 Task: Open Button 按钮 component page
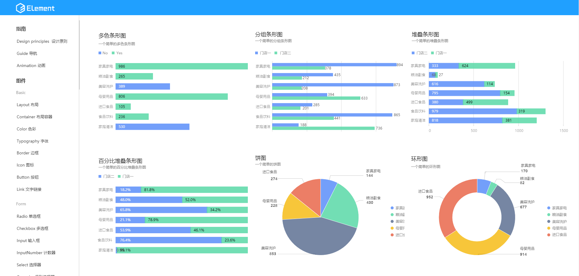(x=28, y=177)
